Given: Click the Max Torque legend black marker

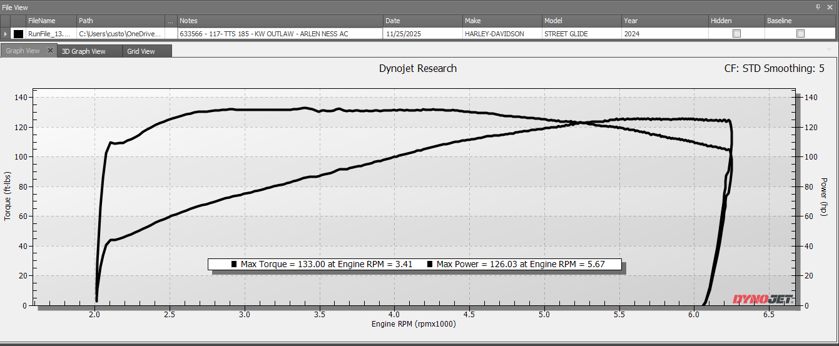Looking at the screenshot, I should [x=234, y=265].
